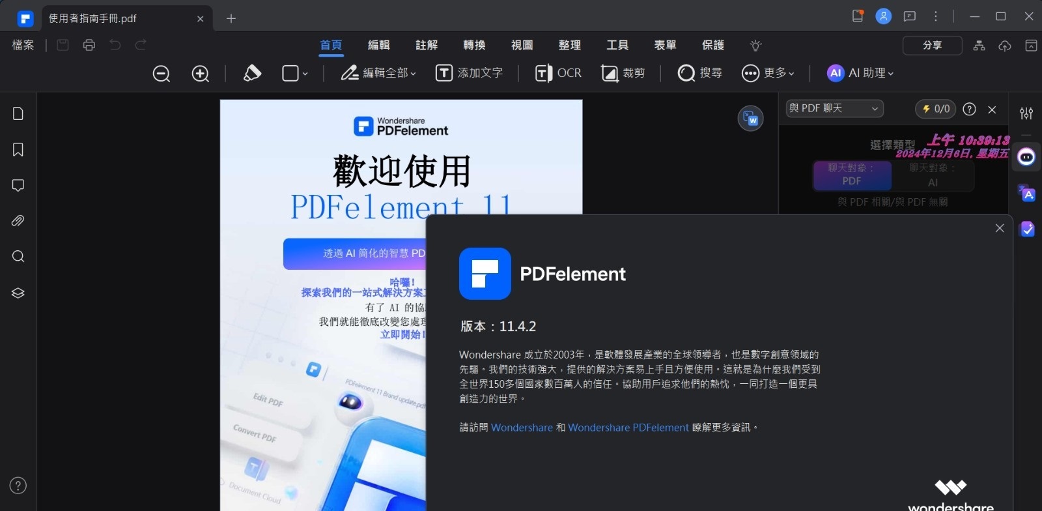Open the 搜尋 search tool
Viewport: 1042px width, 511px height.
click(699, 73)
